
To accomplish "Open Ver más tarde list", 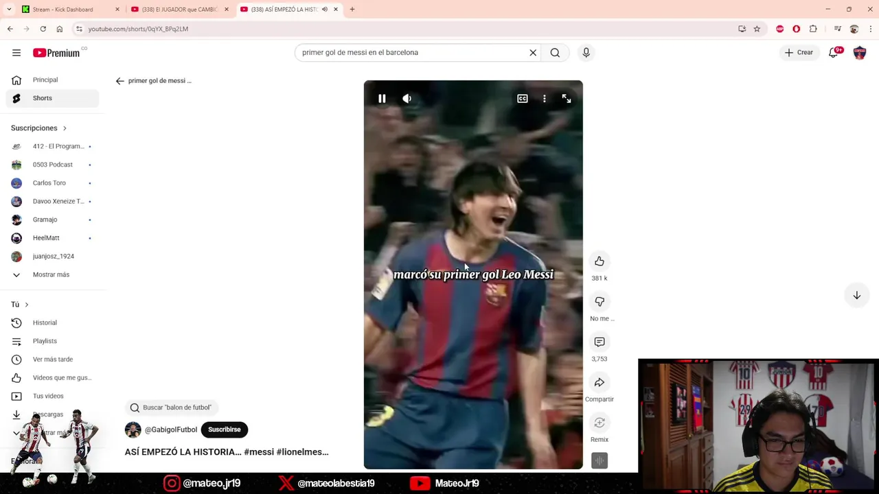I will click(x=52, y=360).
